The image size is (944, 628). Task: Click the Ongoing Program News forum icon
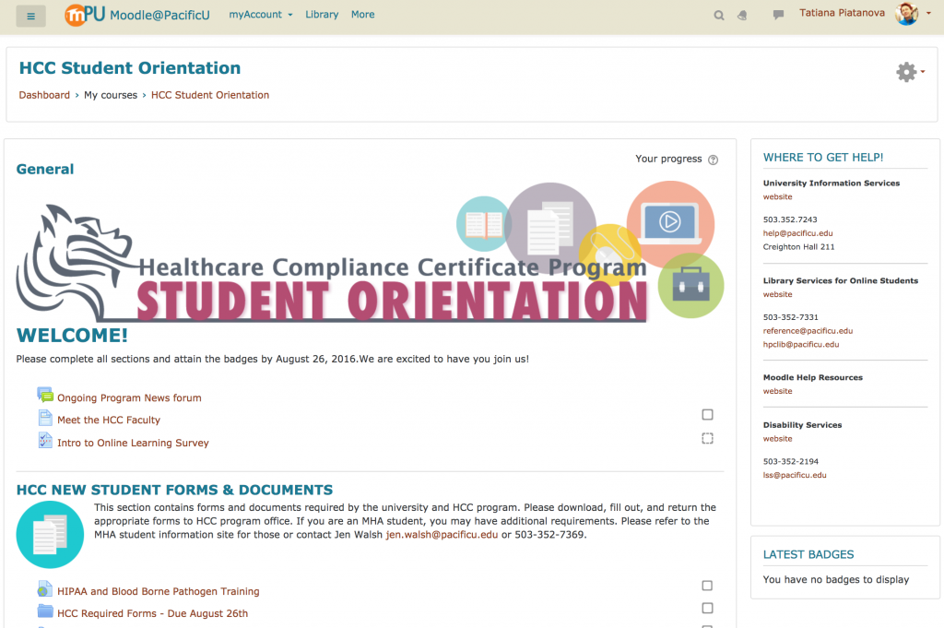45,395
